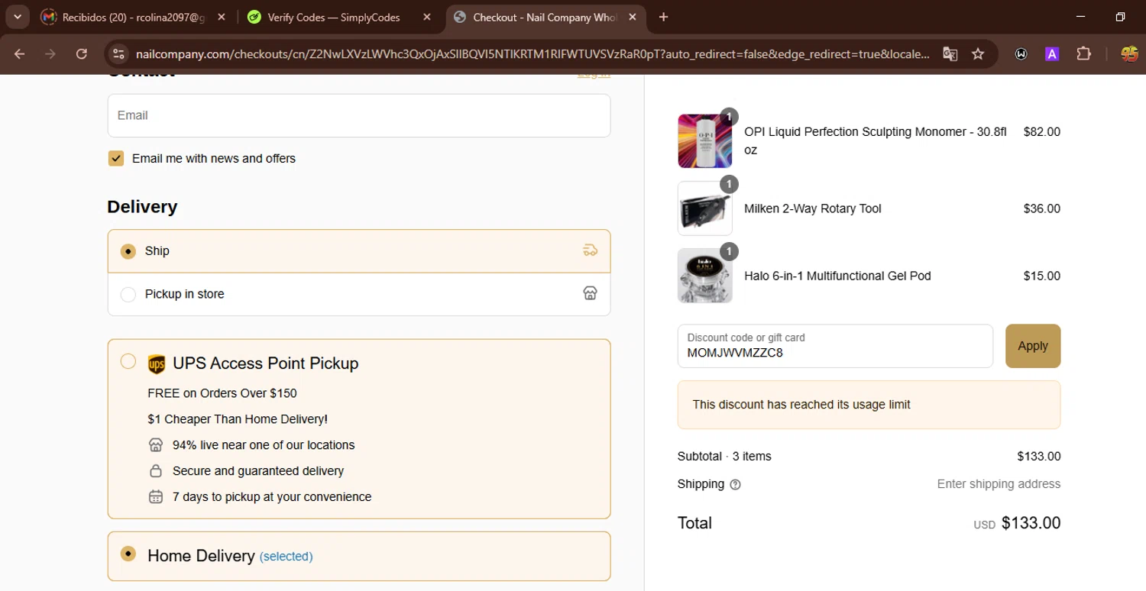Click the Halo Gel Pod thumbnail
The image size is (1146, 591).
pyautogui.click(x=704, y=276)
